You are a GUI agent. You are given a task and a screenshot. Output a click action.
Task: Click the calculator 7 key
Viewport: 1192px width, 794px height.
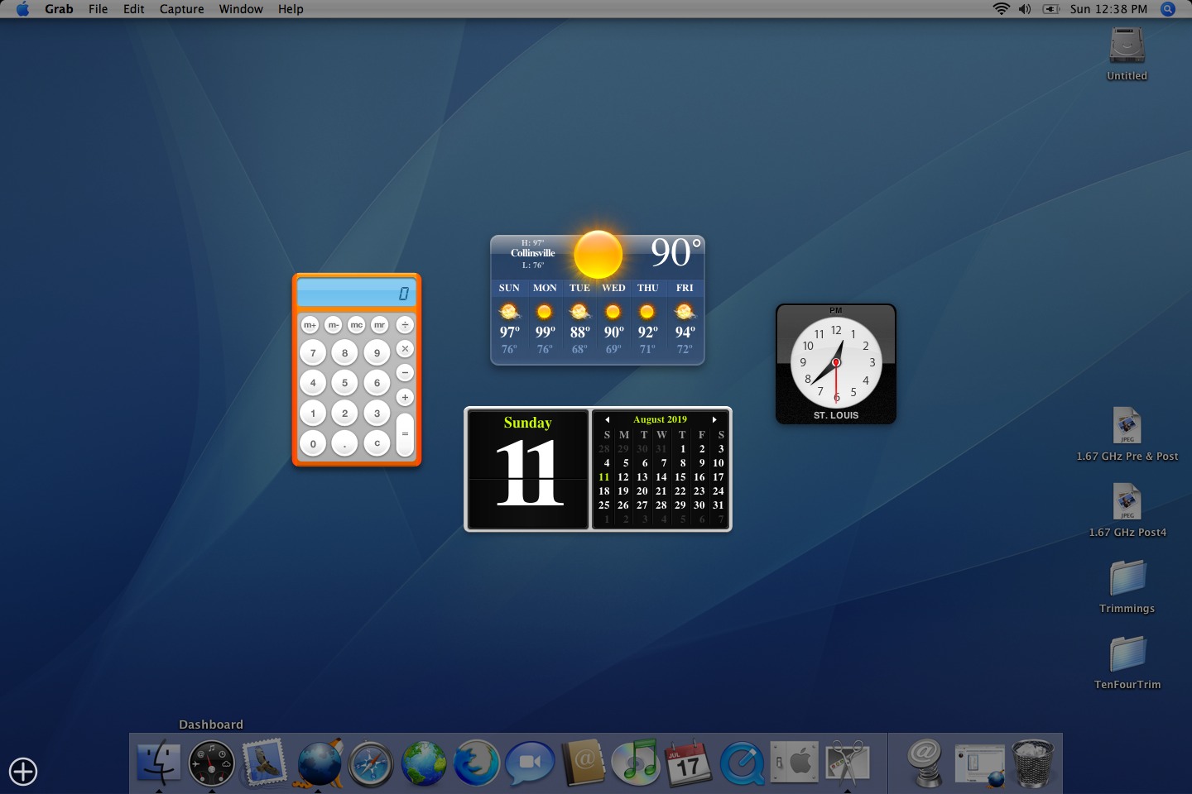tap(313, 353)
